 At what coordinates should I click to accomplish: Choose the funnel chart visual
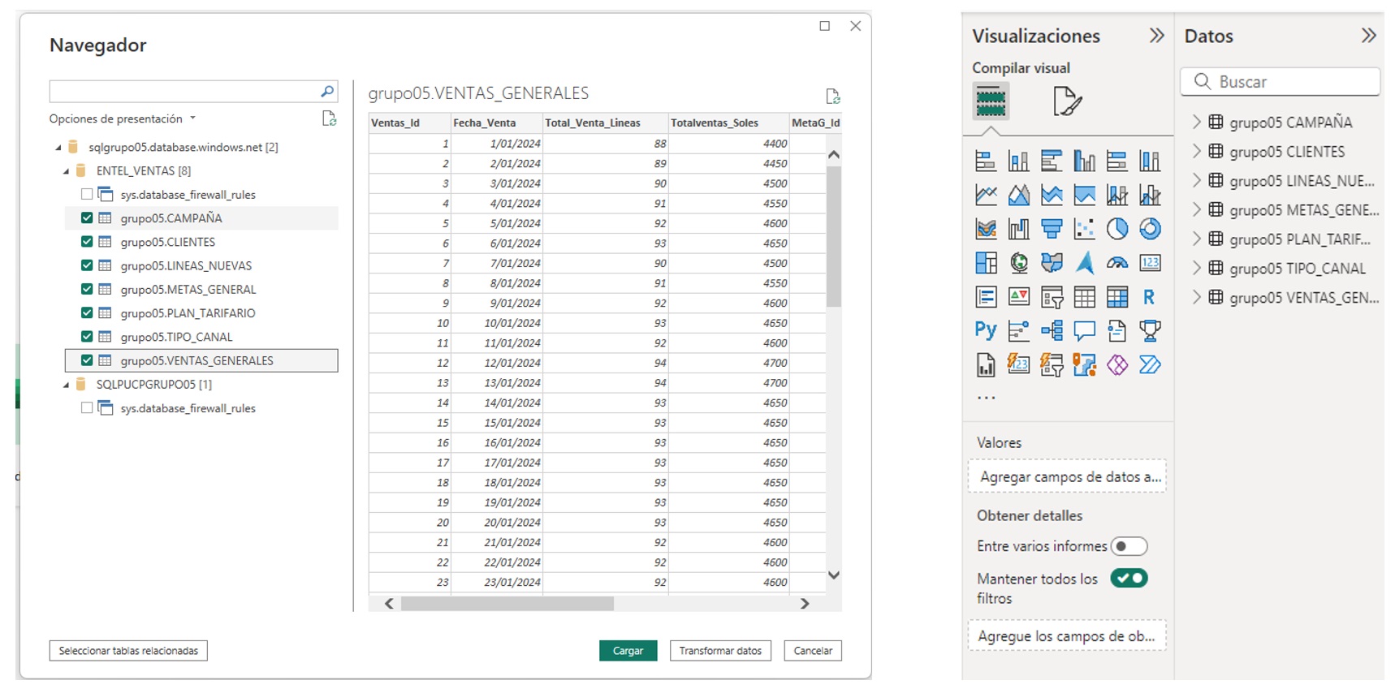1052,230
